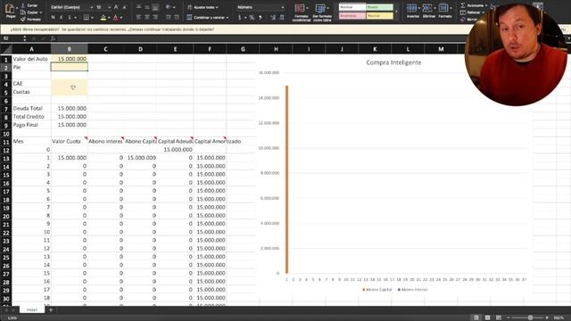Toggle underline (S) formatting

click(70, 18)
